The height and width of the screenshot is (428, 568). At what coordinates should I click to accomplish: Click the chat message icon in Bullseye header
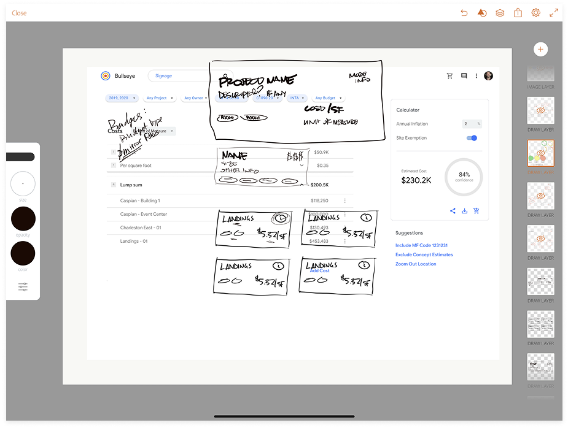tap(464, 75)
